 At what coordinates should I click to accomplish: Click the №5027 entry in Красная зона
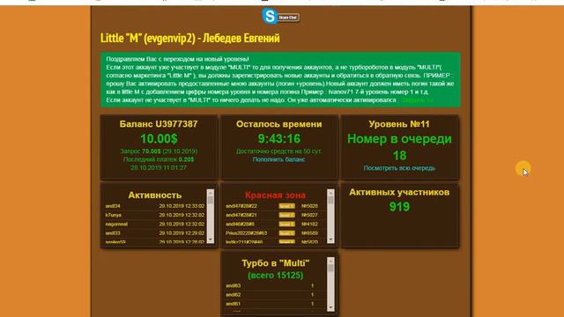click(309, 215)
